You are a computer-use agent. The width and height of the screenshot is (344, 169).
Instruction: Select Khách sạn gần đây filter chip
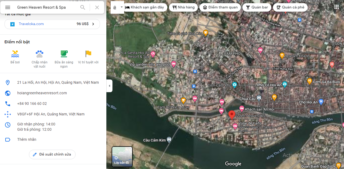pyautogui.click(x=145, y=7)
